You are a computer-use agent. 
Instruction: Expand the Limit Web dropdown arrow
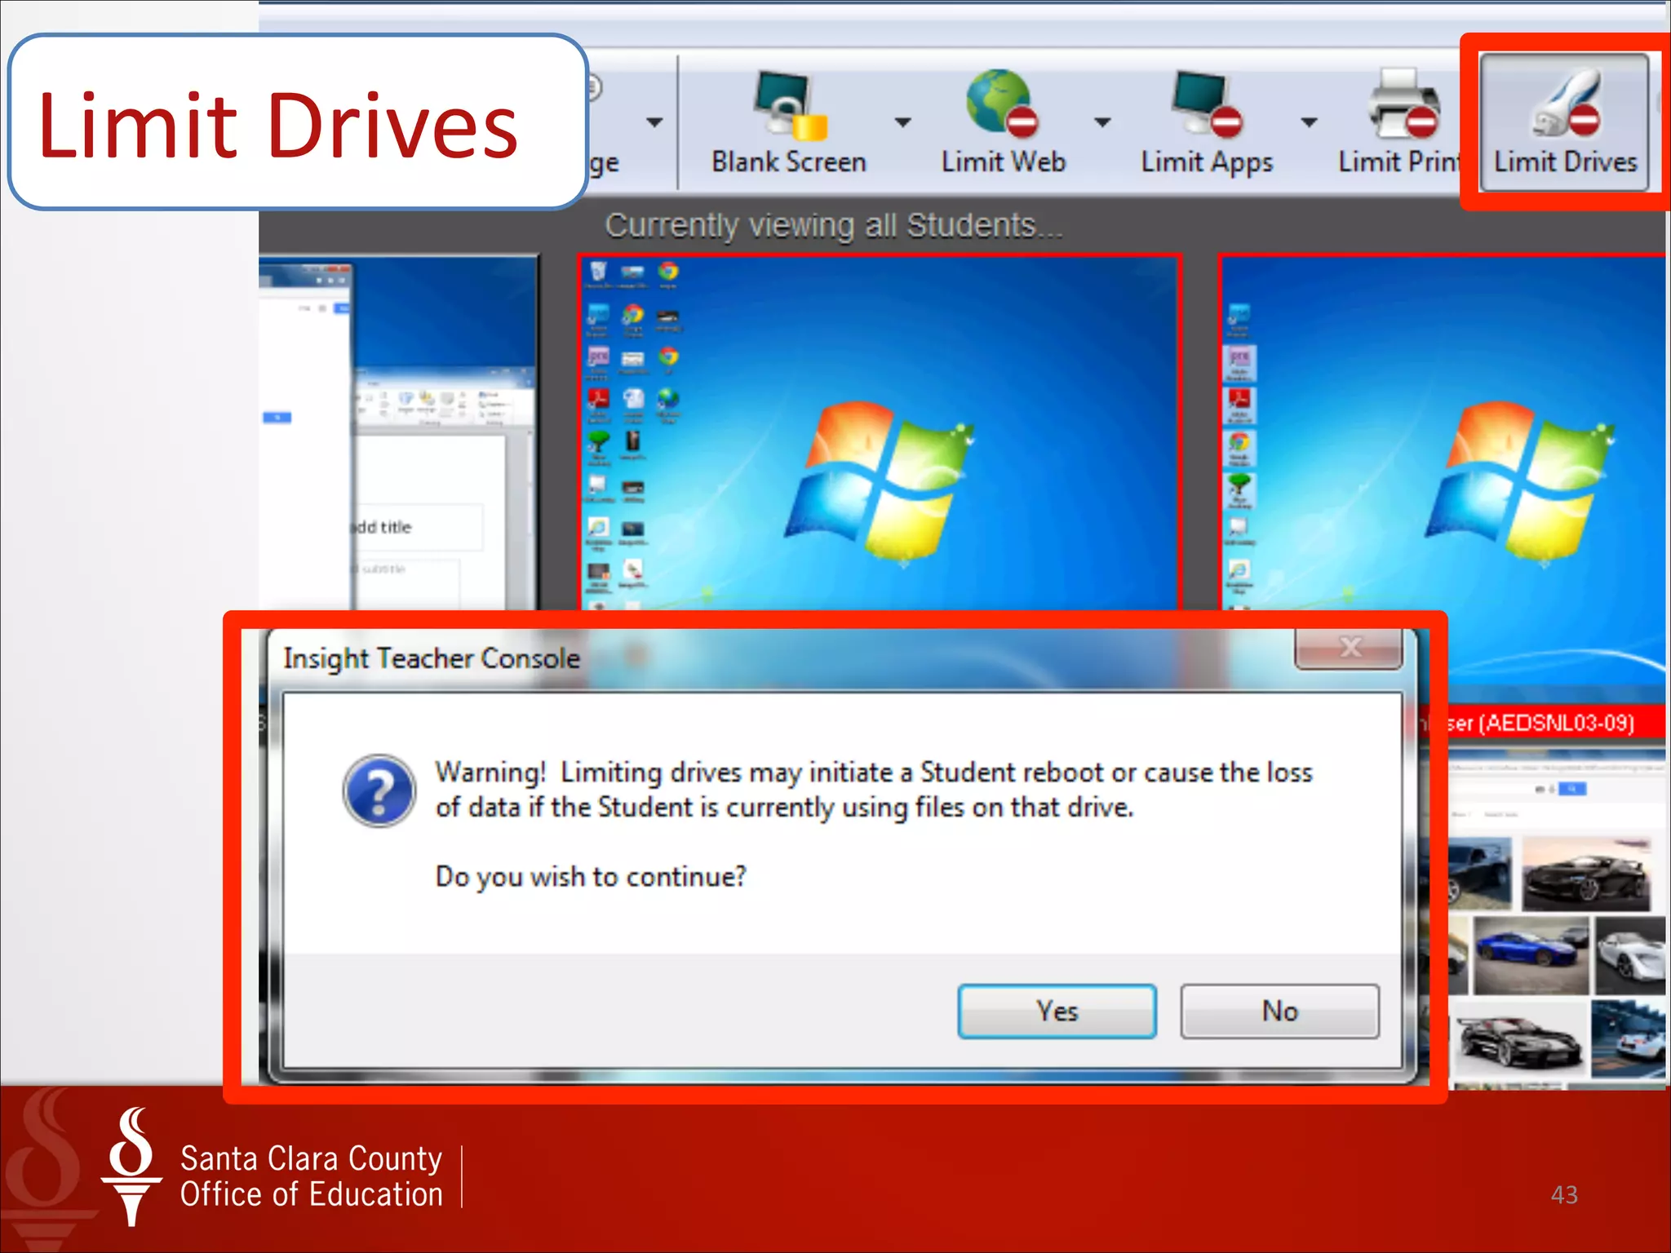[1102, 122]
